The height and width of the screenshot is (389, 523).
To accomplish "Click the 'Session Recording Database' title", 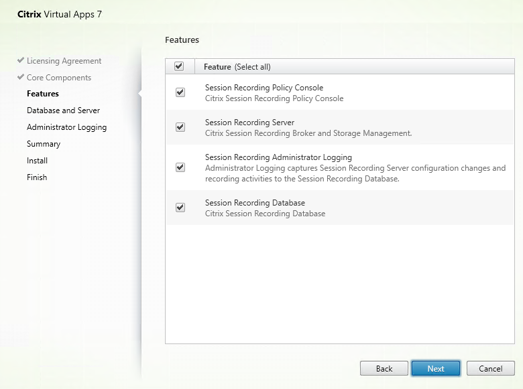I will pos(255,203).
